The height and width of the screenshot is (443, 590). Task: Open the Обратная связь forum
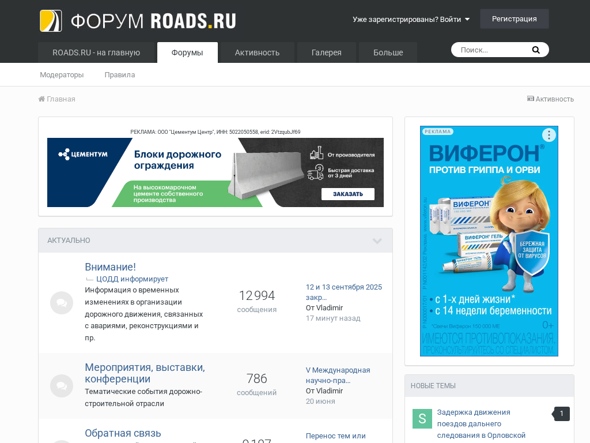pyautogui.click(x=123, y=433)
